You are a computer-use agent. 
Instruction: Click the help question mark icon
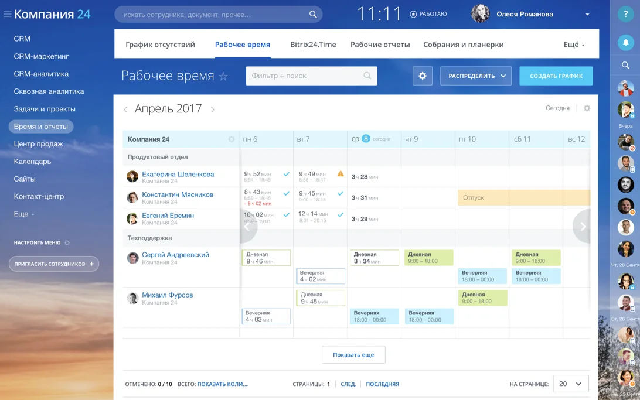click(x=625, y=15)
